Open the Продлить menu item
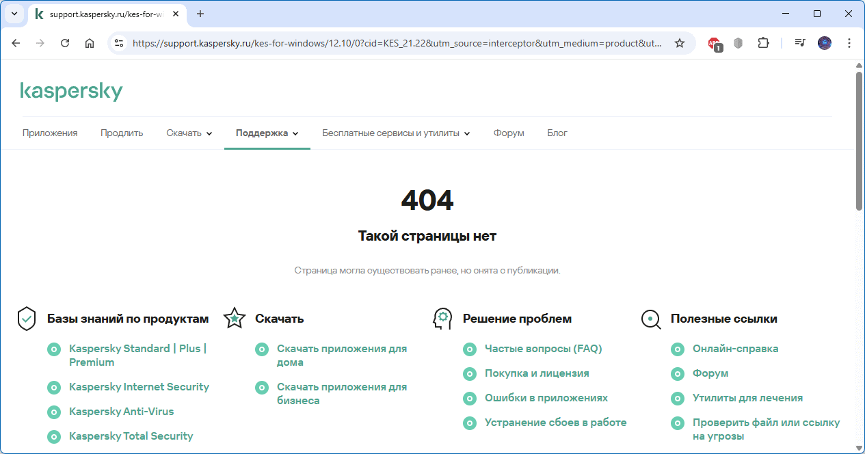Viewport: 865px width, 454px height. pyautogui.click(x=122, y=133)
